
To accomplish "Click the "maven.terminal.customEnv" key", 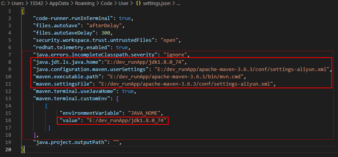I will 72,99.
